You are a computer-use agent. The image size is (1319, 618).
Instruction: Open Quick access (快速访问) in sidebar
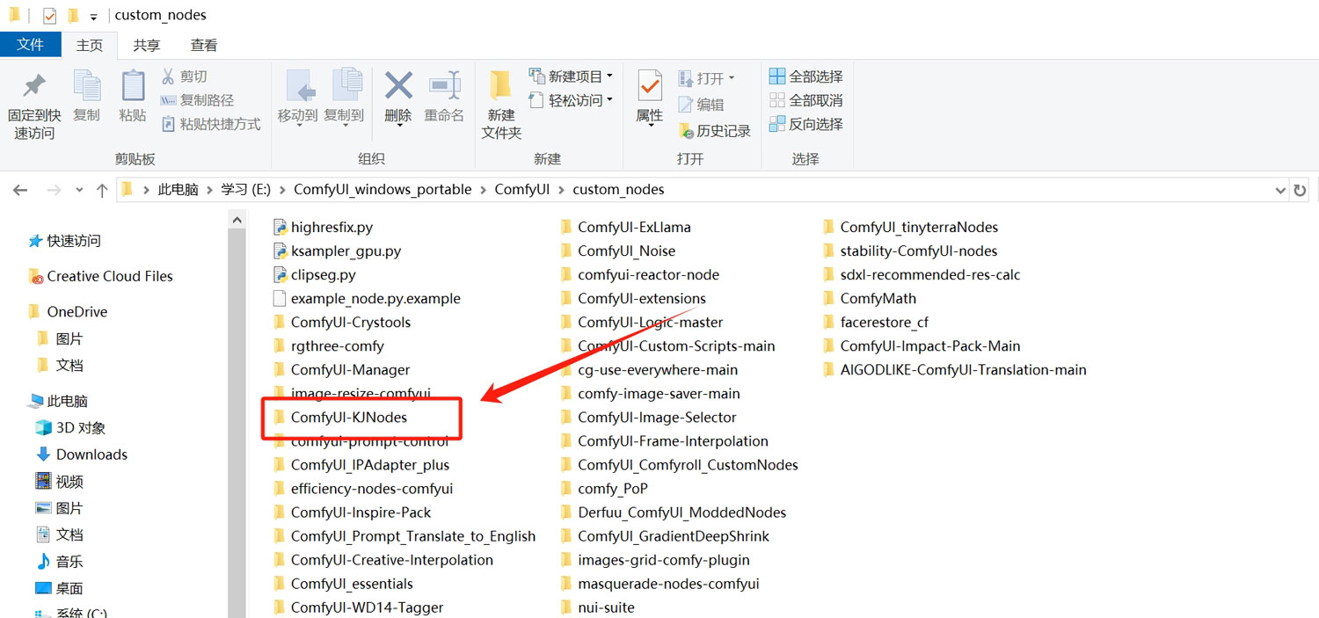pyautogui.click(x=66, y=241)
